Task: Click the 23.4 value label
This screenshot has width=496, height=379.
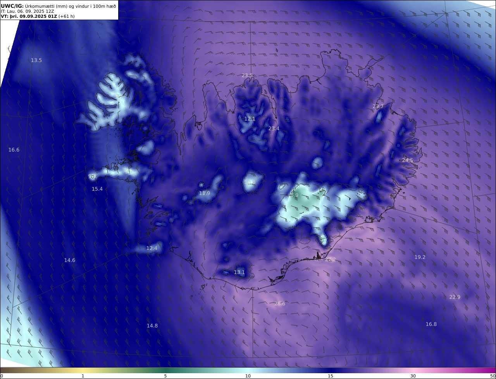Action: coord(274,129)
